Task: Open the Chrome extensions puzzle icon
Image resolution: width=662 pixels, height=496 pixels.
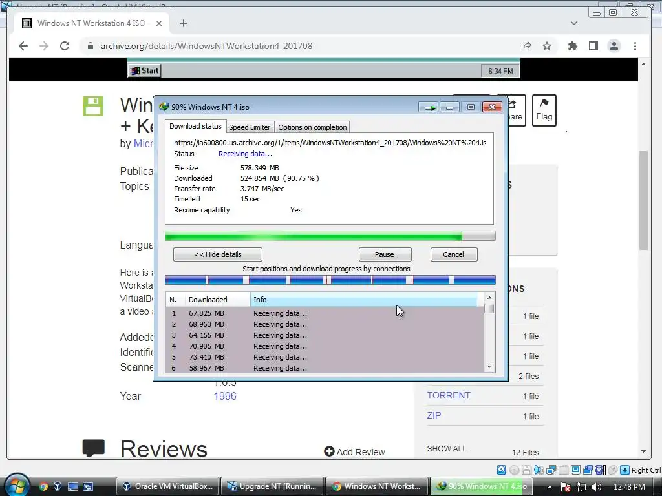Action: pos(573,46)
